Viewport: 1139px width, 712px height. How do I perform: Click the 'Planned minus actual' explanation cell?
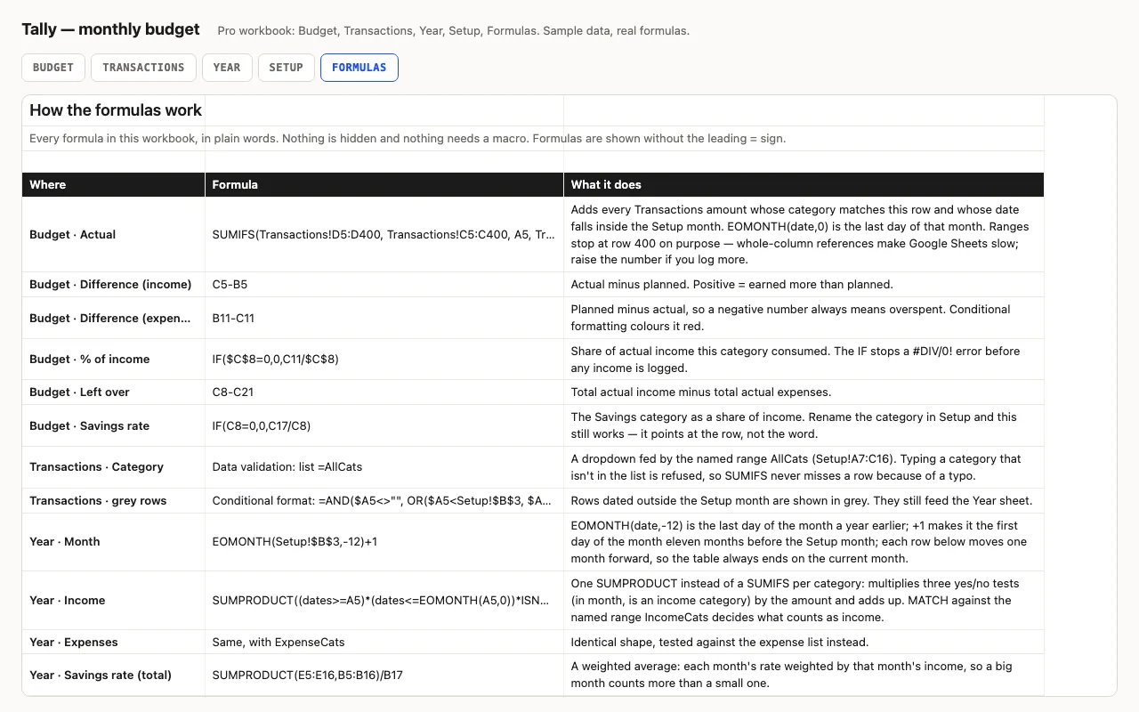(x=804, y=318)
